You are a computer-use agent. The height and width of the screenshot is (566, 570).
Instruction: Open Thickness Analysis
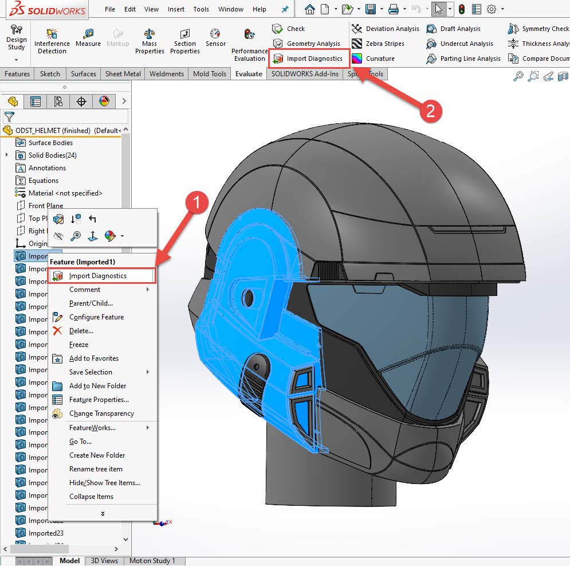pyautogui.click(x=538, y=44)
